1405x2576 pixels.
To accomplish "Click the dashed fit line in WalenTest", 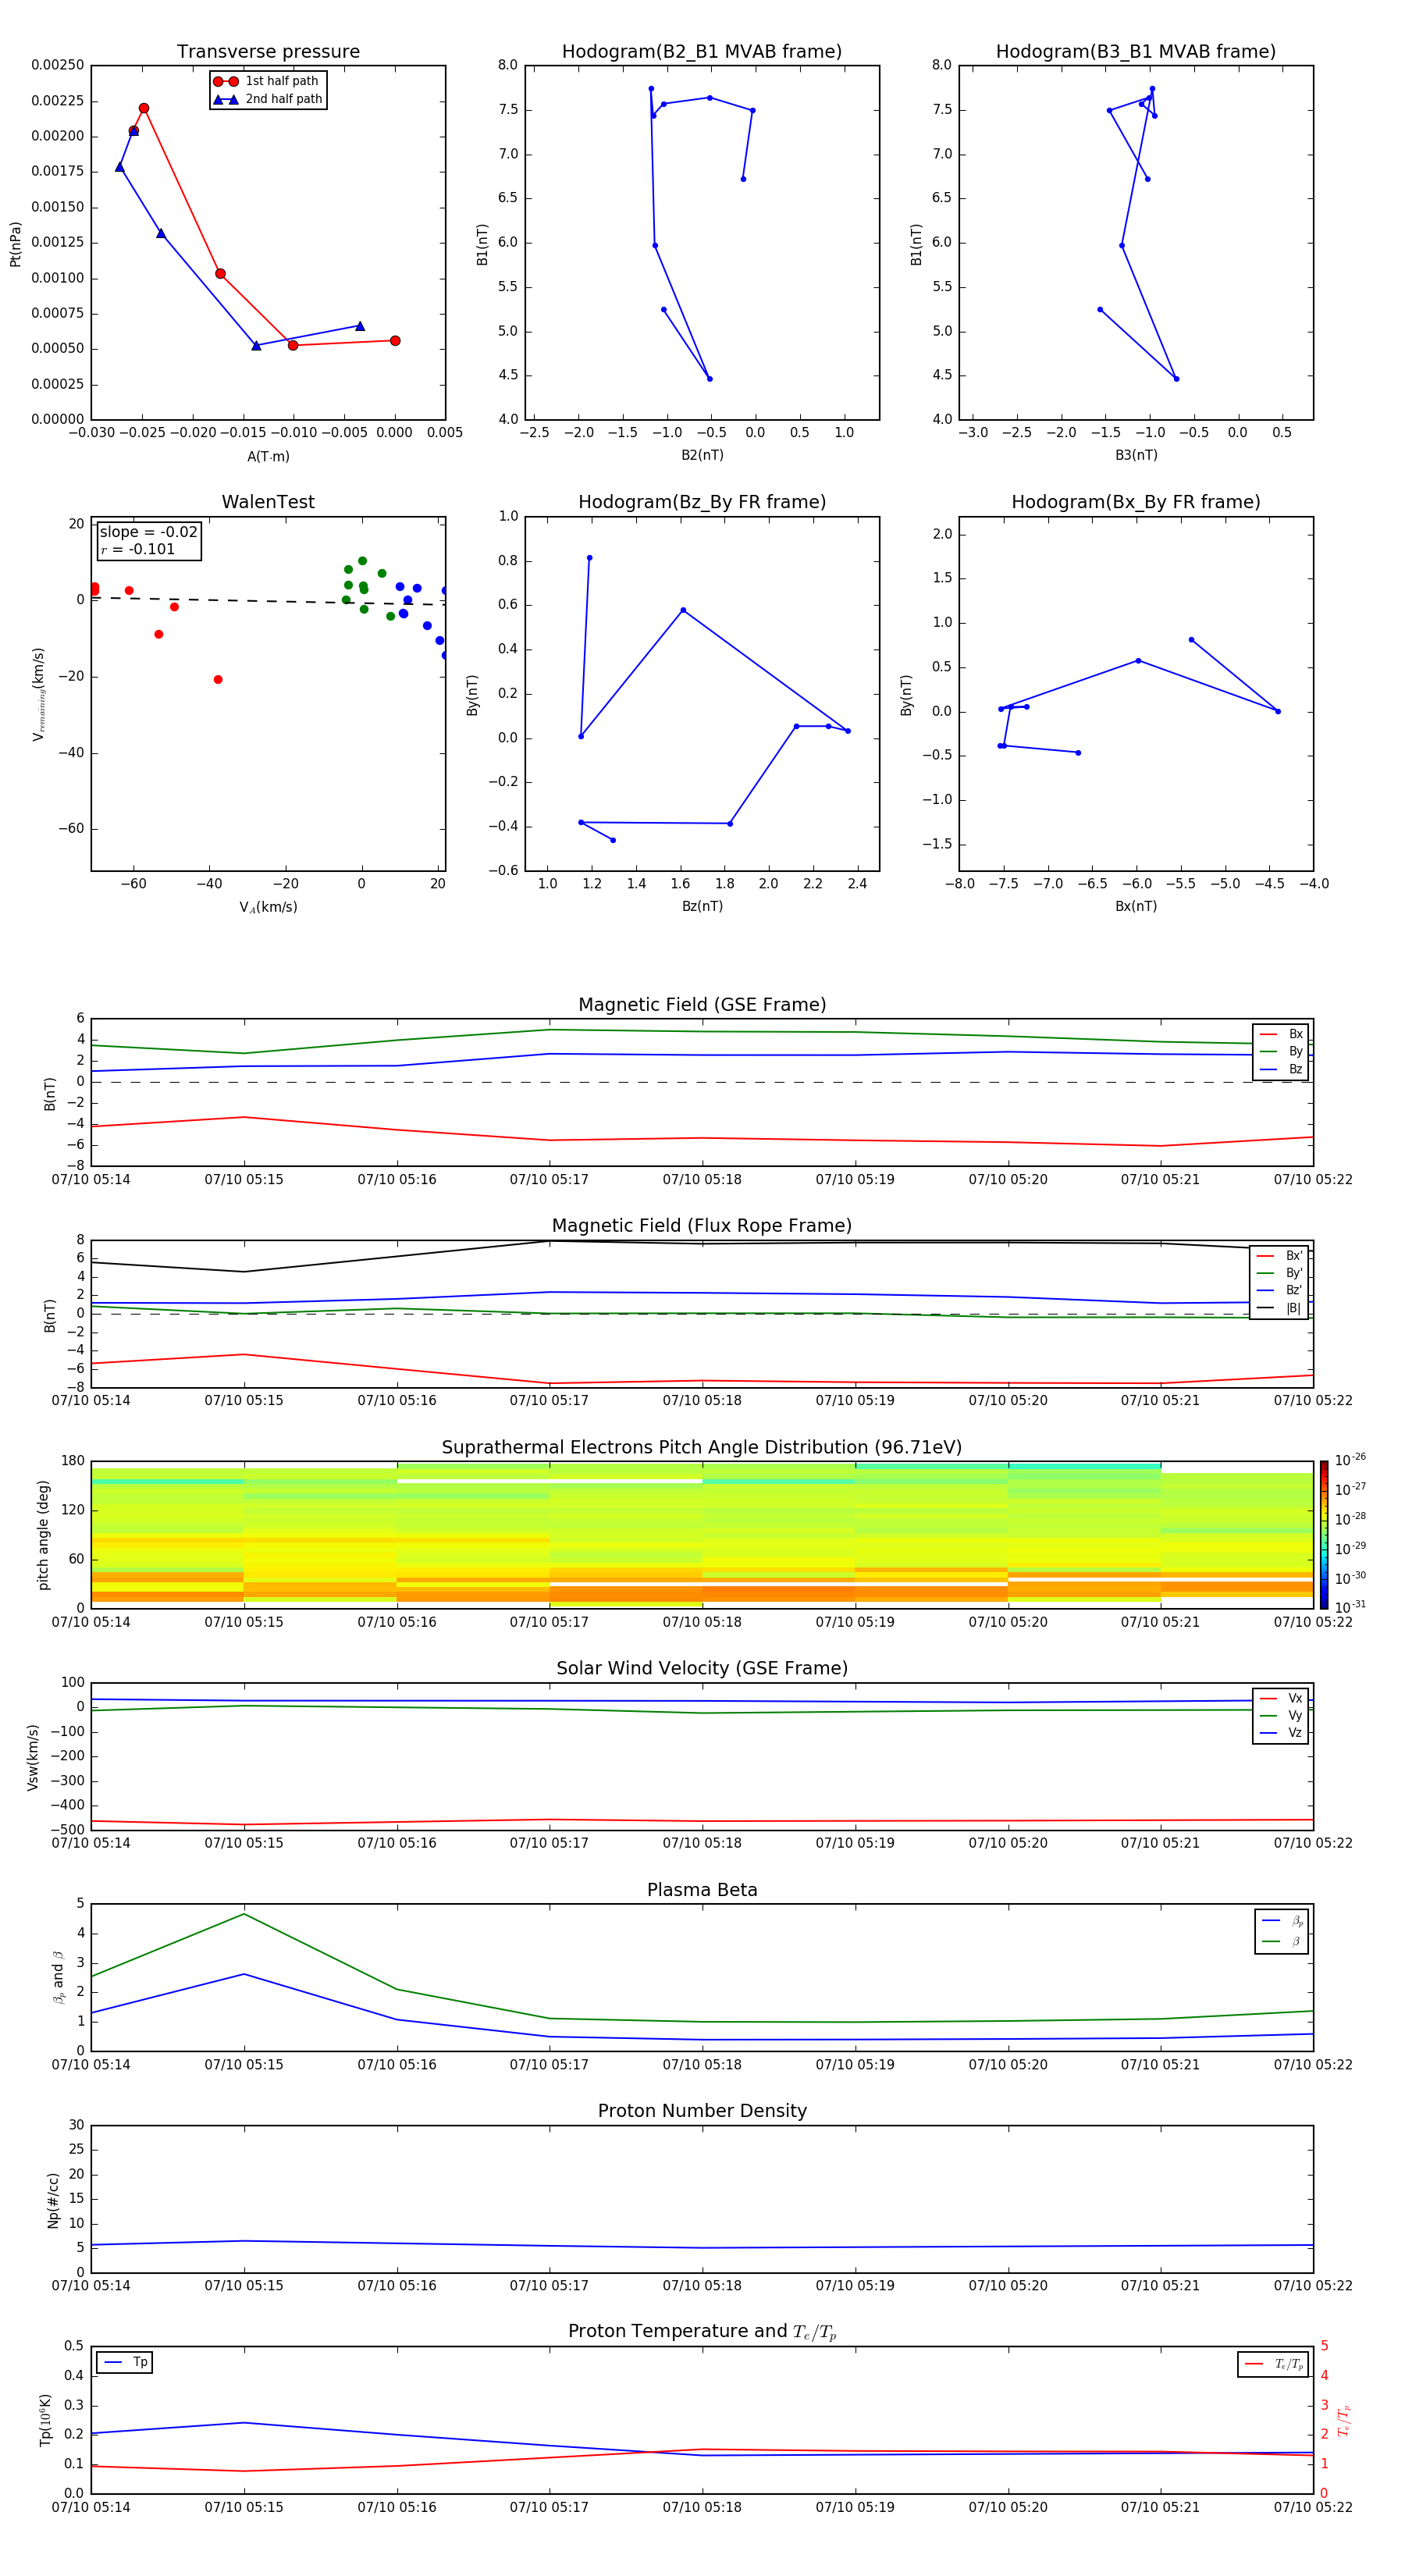I will [x=268, y=601].
